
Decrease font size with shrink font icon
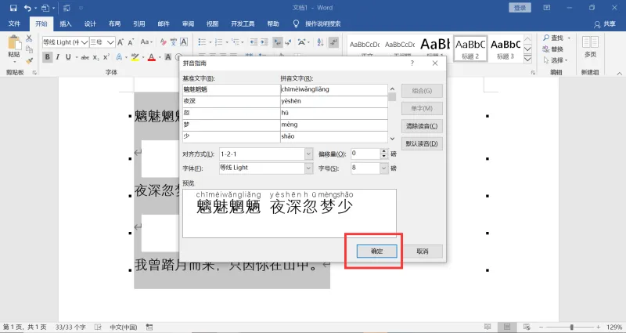131,42
